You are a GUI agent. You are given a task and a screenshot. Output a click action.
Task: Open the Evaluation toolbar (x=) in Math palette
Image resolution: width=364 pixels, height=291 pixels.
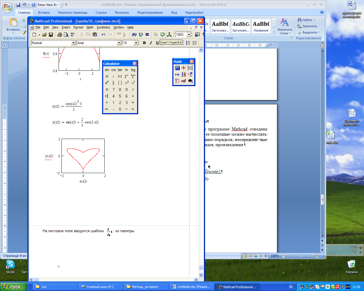pos(177,74)
